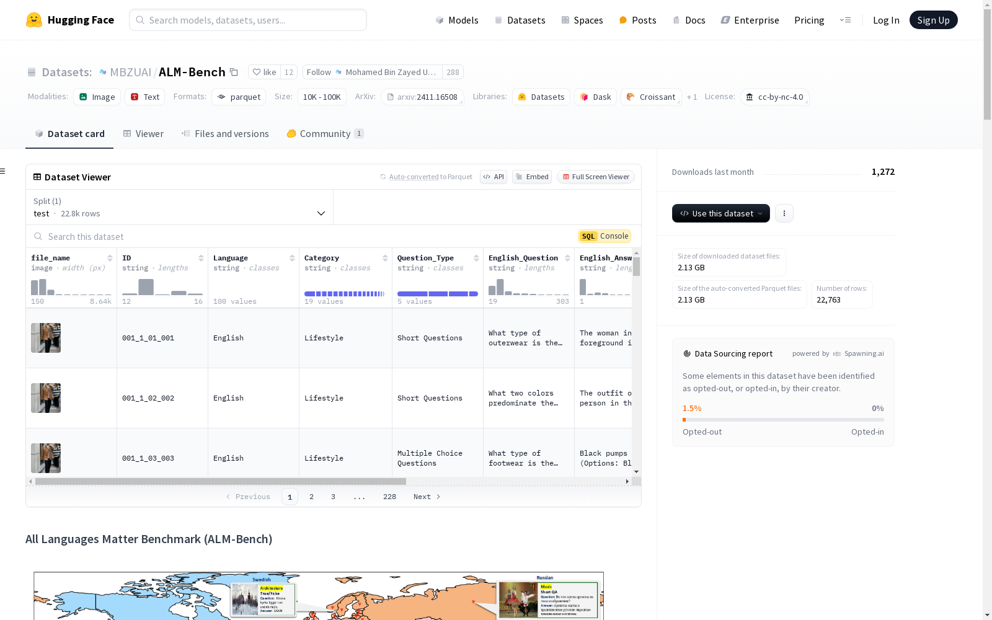Follow Mohamed Bin Zayed University
Viewport: 992px width, 620px height.
pyautogui.click(x=373, y=72)
